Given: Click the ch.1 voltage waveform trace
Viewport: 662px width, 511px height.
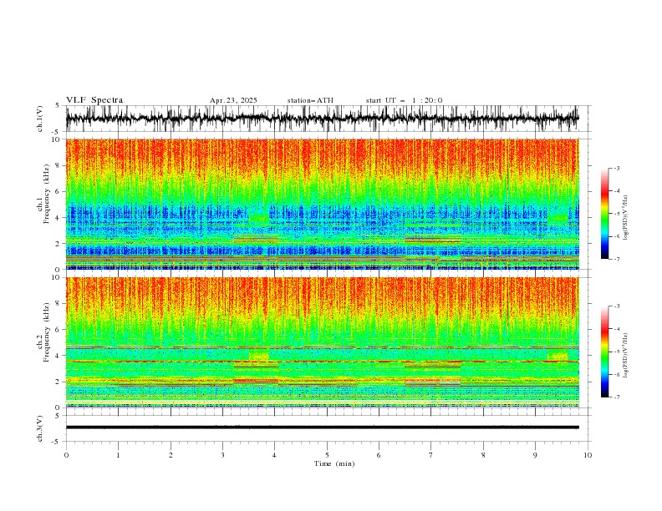Looking at the screenshot, I should (x=322, y=119).
